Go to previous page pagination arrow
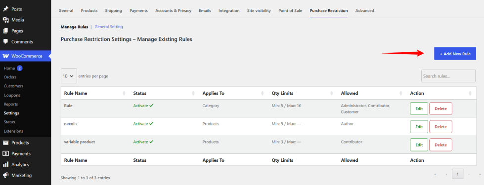 click(x=446, y=174)
